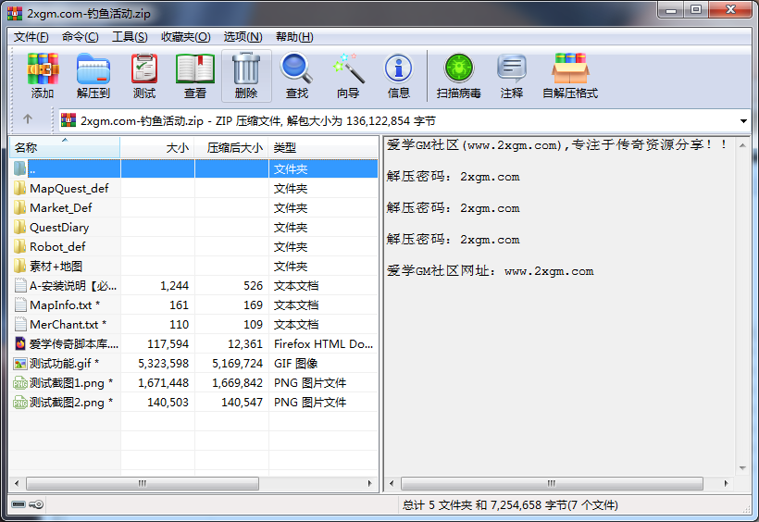The width and height of the screenshot is (759, 522).
Task: Click file list scroll left arrow
Action: click(17, 483)
